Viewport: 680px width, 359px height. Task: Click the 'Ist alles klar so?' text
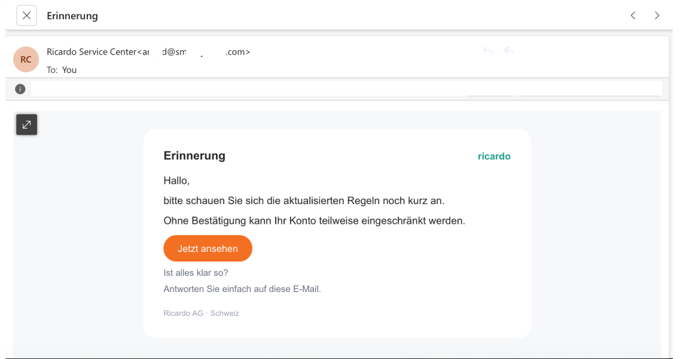click(x=196, y=273)
